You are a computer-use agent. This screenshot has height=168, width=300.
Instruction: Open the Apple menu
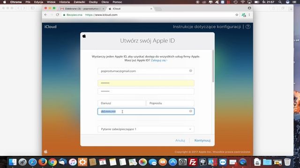pyautogui.click(x=4, y=2)
